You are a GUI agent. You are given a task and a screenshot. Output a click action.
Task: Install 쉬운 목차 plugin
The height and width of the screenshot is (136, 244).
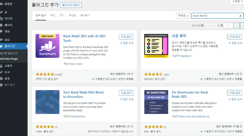(x=235, y=37)
